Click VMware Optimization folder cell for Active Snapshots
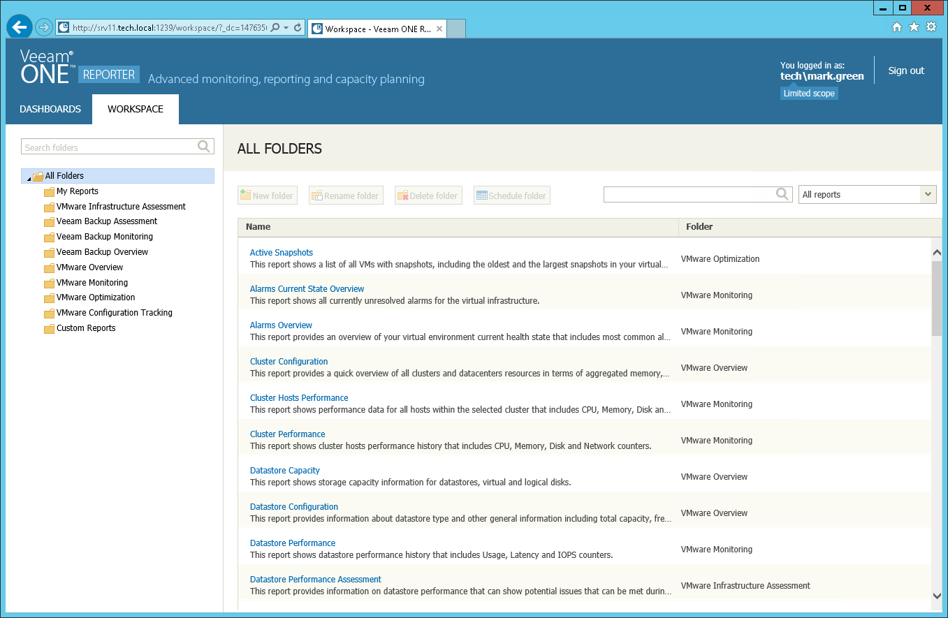The height and width of the screenshot is (618, 948). pyautogui.click(x=720, y=259)
